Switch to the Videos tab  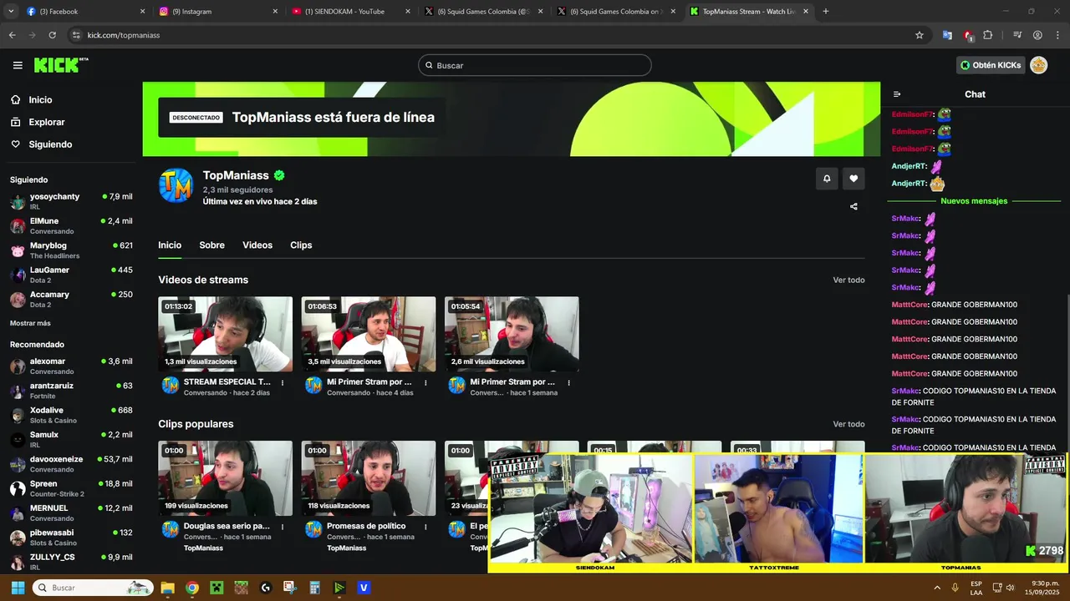click(x=257, y=245)
